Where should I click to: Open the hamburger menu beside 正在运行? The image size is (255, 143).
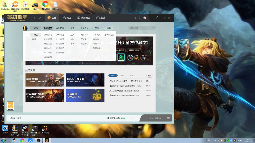pyautogui.click(x=168, y=118)
